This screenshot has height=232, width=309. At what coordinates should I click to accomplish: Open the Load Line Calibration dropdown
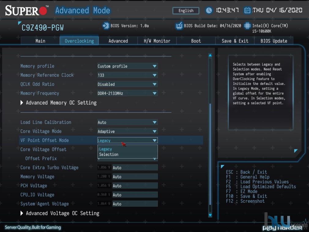(x=127, y=122)
